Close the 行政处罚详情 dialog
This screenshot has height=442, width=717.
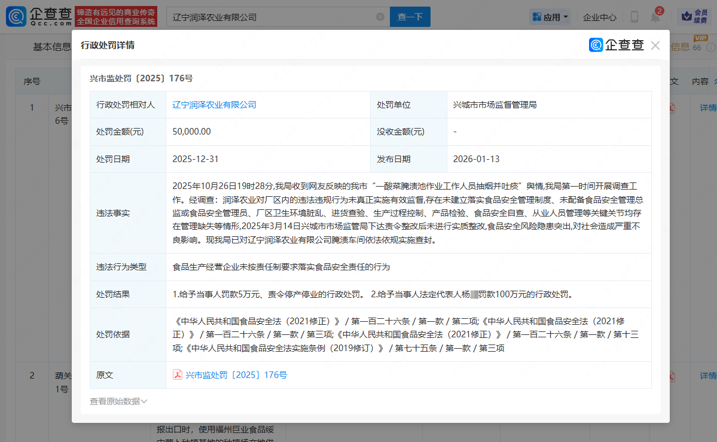tap(655, 45)
